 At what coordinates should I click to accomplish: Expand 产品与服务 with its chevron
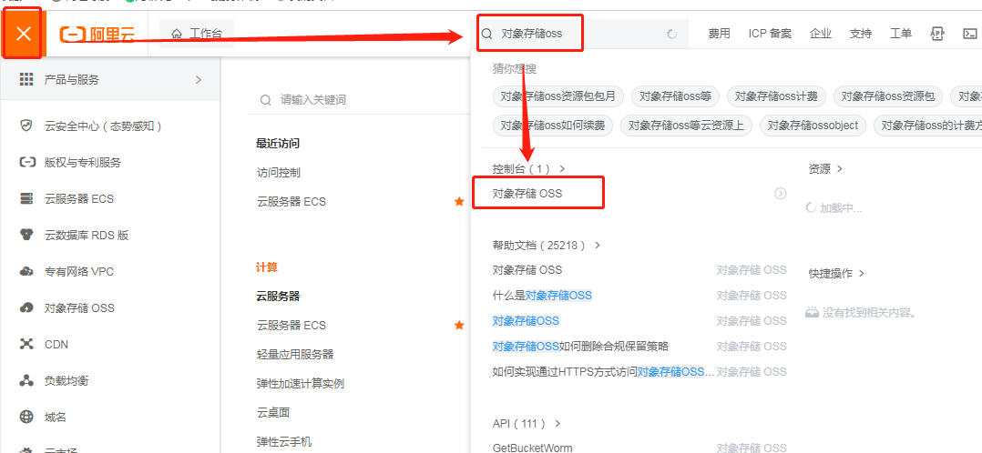199,79
